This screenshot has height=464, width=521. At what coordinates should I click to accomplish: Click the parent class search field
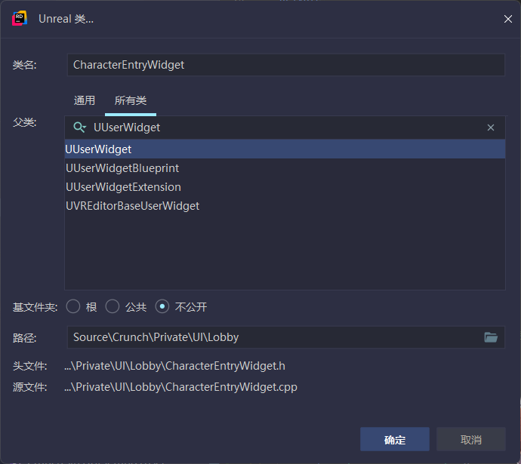(x=285, y=128)
